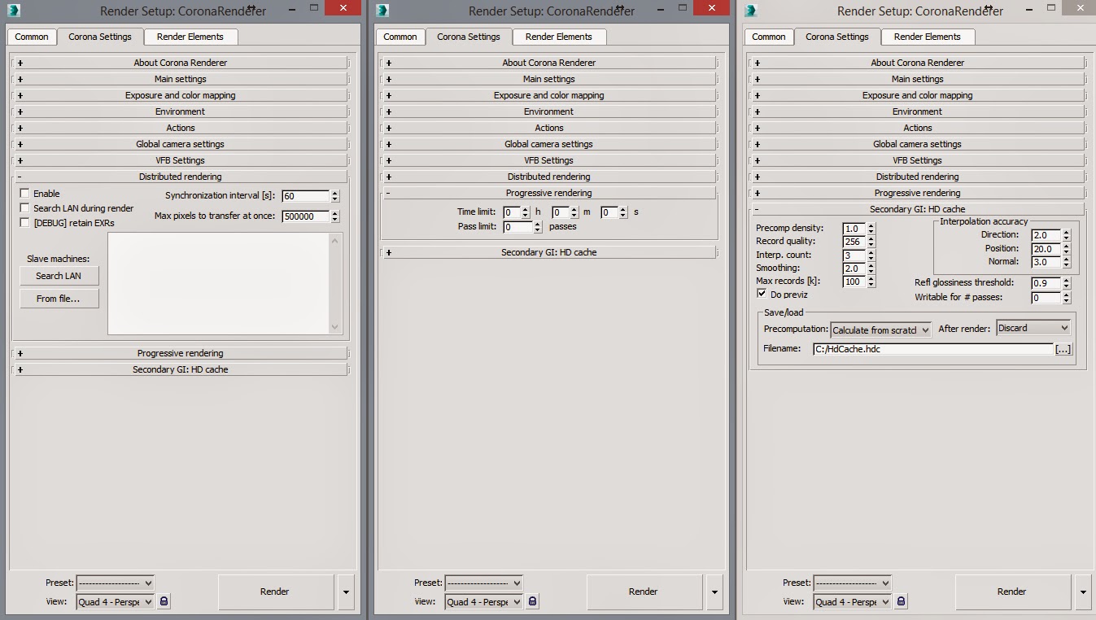Click lock icon beside view dropdown, middle window
Image resolution: width=1096 pixels, height=620 pixels.
coord(532,601)
